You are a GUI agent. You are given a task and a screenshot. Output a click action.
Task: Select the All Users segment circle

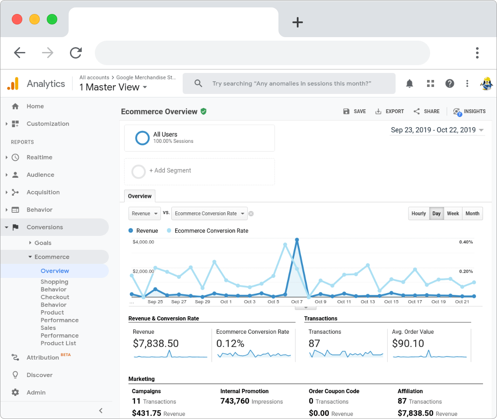pos(142,138)
